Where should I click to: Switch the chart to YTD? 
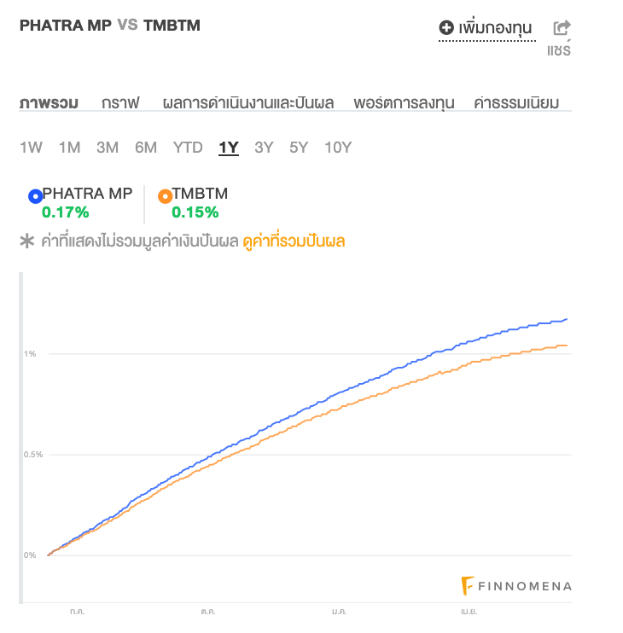click(x=188, y=148)
